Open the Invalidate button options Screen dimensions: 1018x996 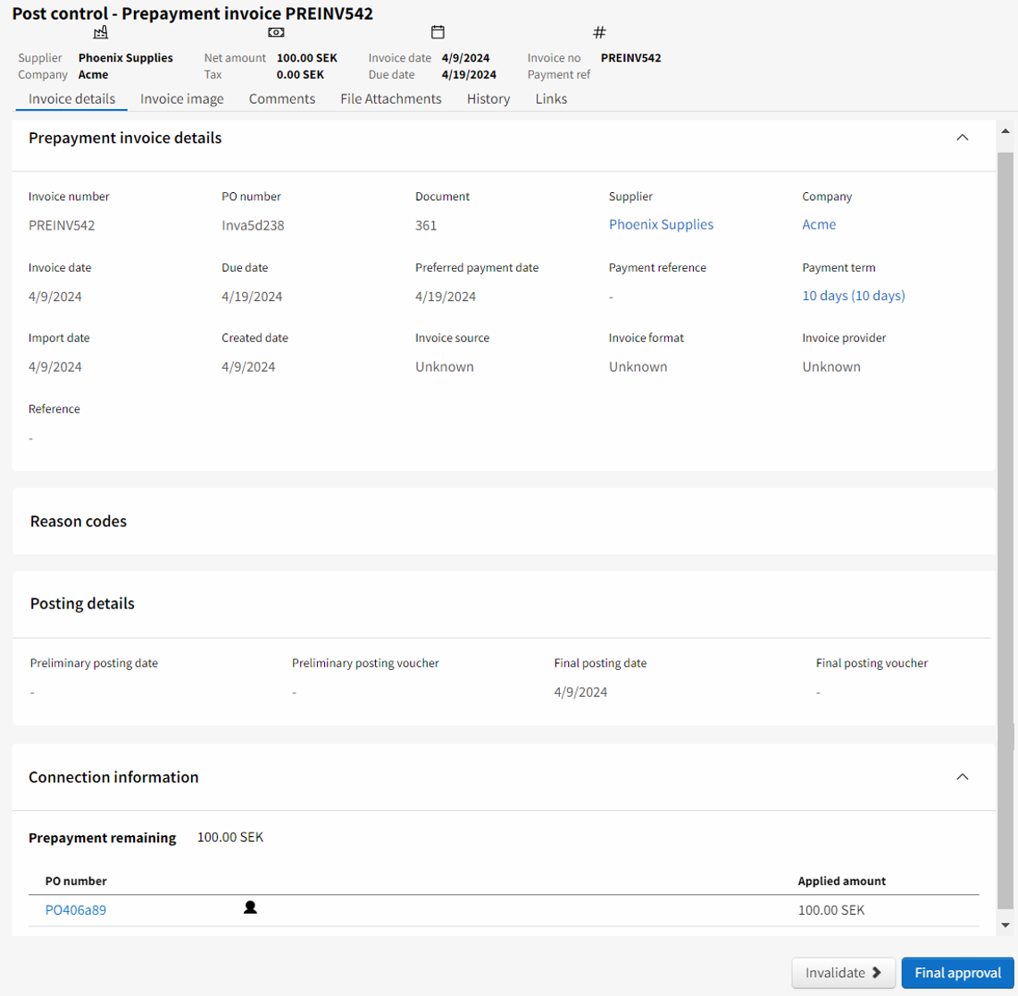pyautogui.click(x=843, y=973)
